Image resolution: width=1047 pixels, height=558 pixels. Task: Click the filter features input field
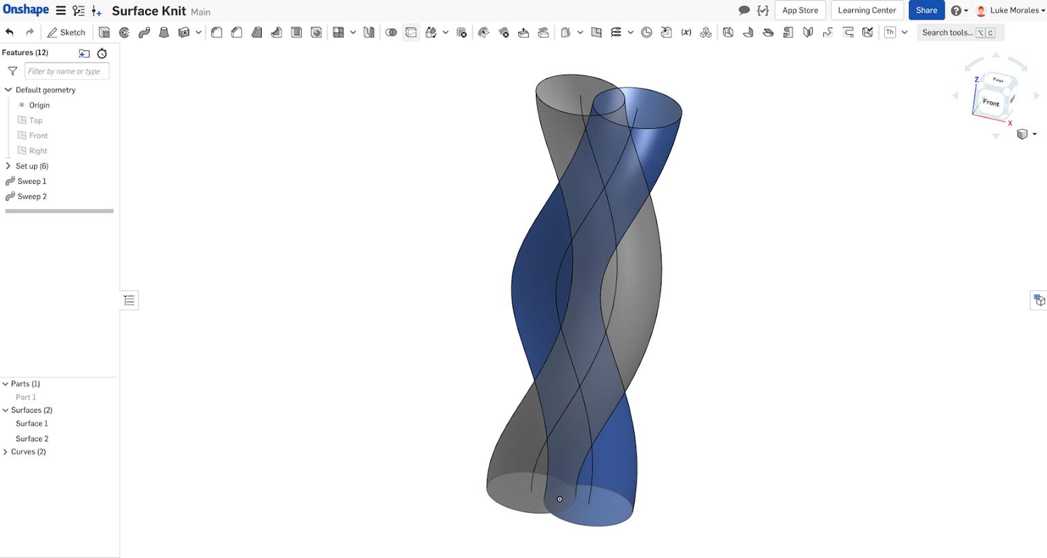(x=66, y=71)
